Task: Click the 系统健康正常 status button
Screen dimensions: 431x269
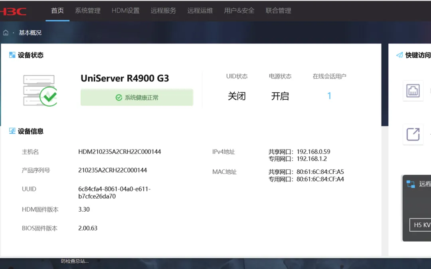Action: pos(137,97)
